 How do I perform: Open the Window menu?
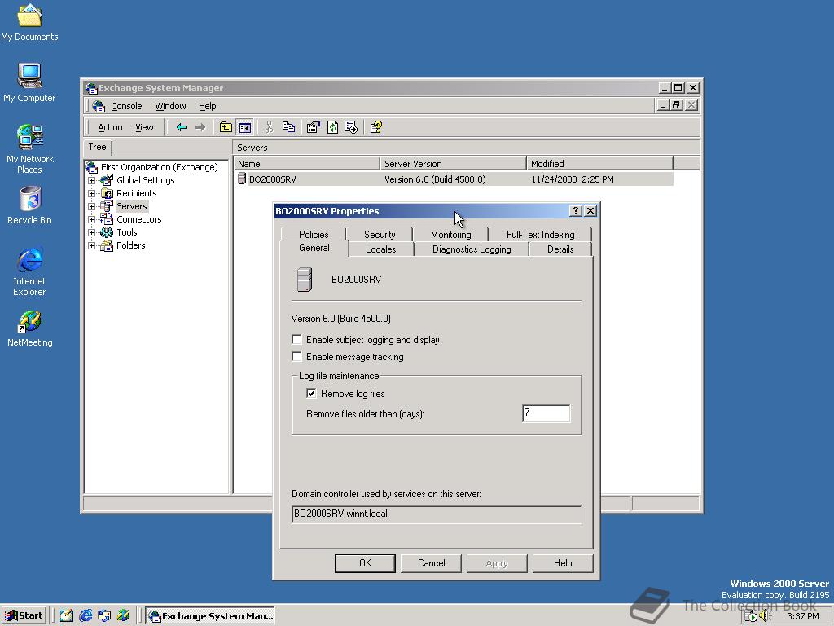(x=170, y=106)
